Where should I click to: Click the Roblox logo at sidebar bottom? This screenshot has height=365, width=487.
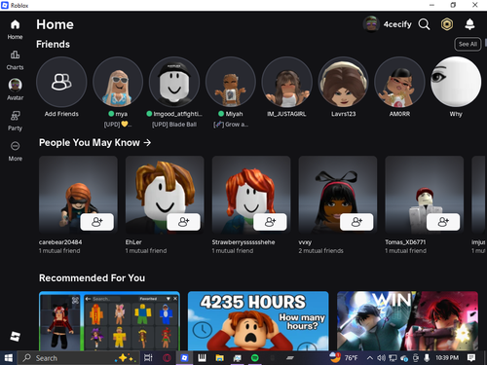click(x=15, y=336)
